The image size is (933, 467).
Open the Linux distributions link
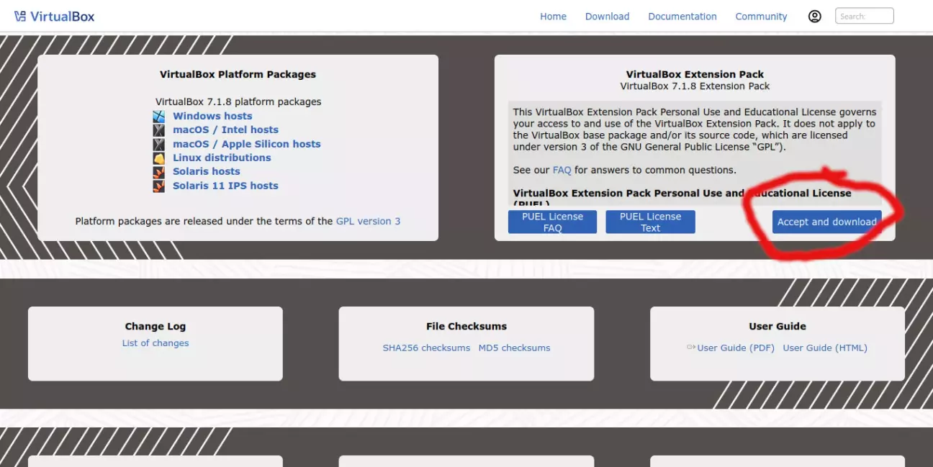222,158
